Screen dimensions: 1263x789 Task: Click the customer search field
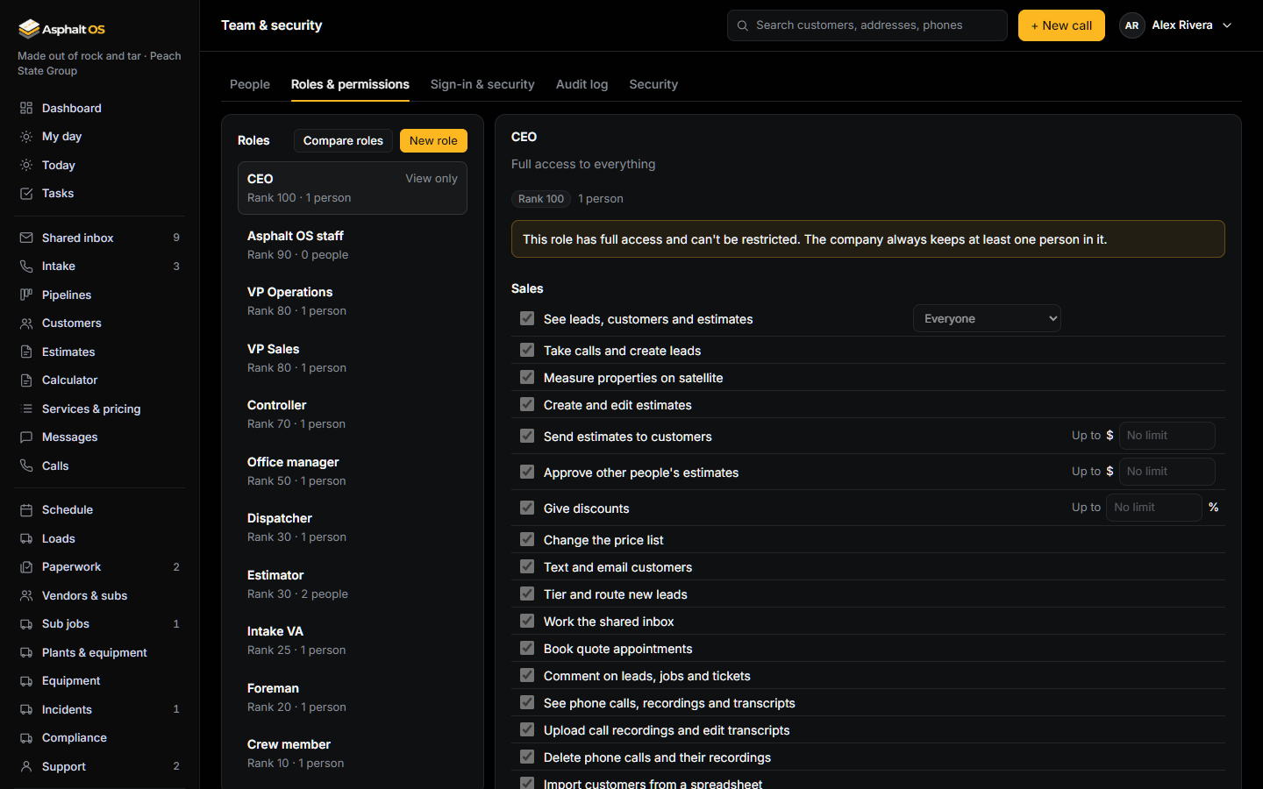coord(867,25)
